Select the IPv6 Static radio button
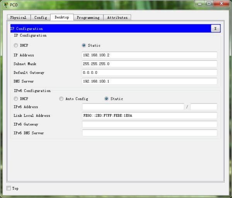 pos(106,99)
